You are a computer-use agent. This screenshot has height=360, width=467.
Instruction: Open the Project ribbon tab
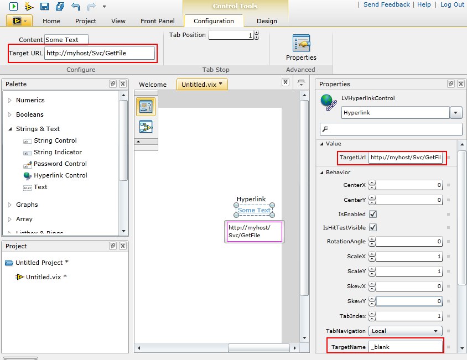86,21
